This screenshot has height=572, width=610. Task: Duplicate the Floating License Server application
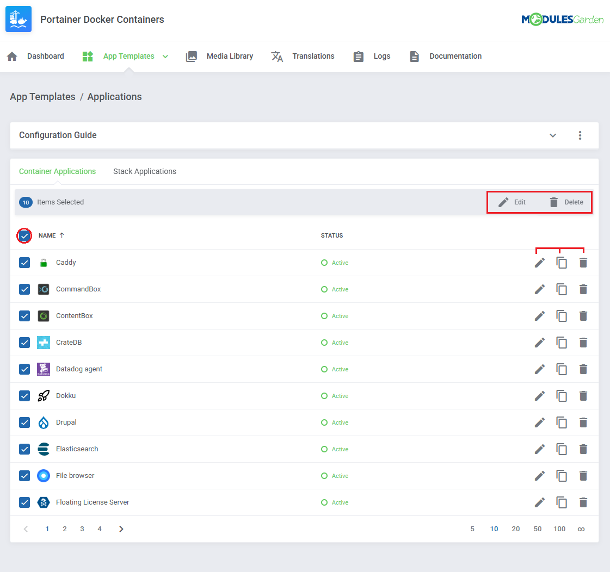(x=562, y=502)
